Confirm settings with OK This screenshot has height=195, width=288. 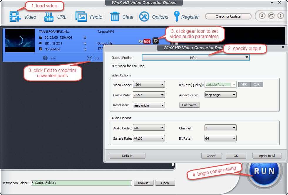pyautogui.click(x=236, y=156)
